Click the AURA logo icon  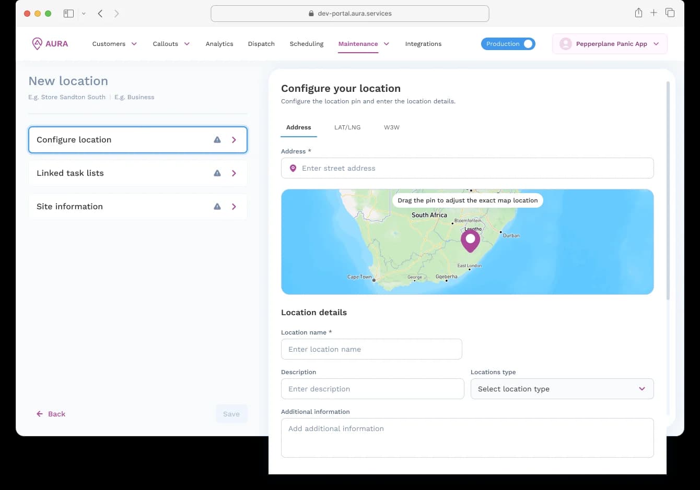coord(37,44)
